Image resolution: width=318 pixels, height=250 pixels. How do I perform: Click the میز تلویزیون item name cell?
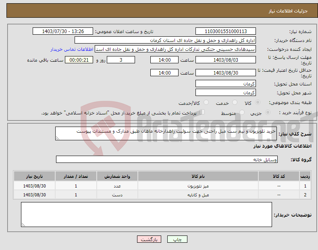click(x=198, y=186)
